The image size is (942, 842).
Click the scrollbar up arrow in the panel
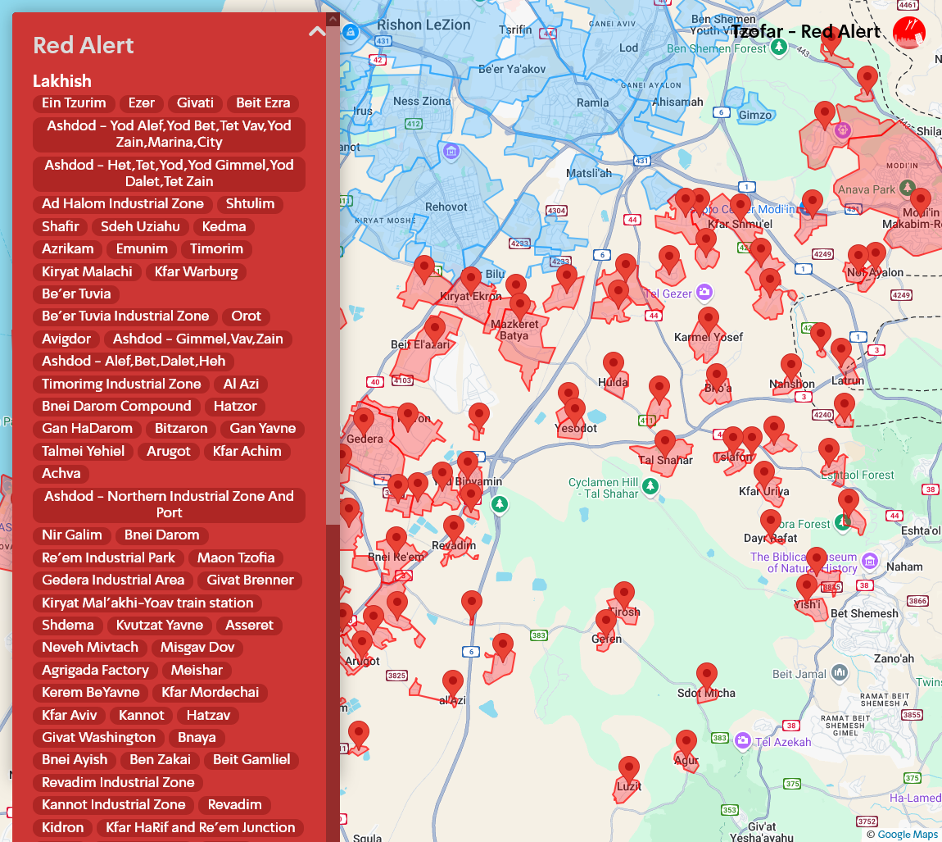coord(333,19)
